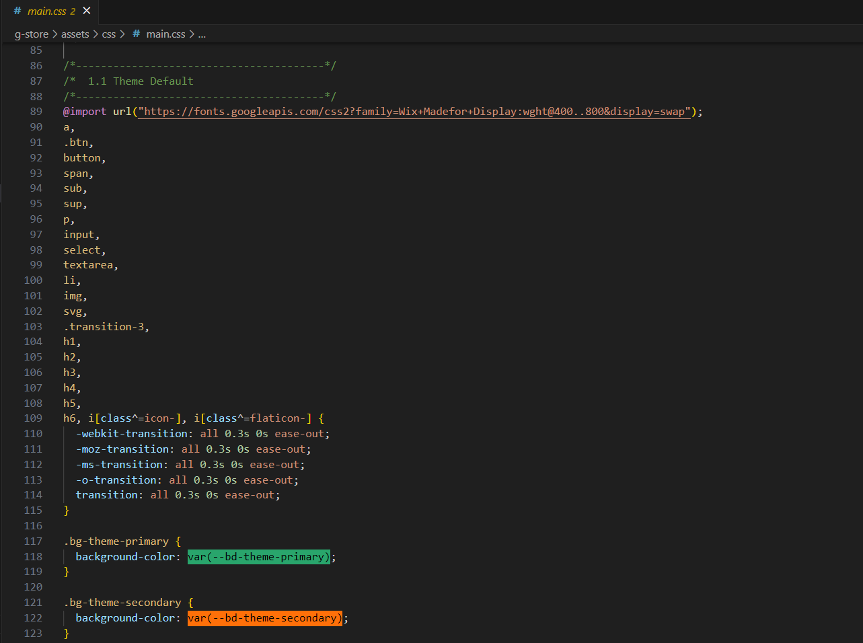Select line number 89 in the gutter

(36, 112)
